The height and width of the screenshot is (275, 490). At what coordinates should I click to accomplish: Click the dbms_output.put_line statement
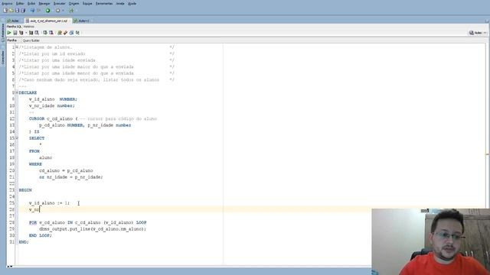(x=93, y=229)
